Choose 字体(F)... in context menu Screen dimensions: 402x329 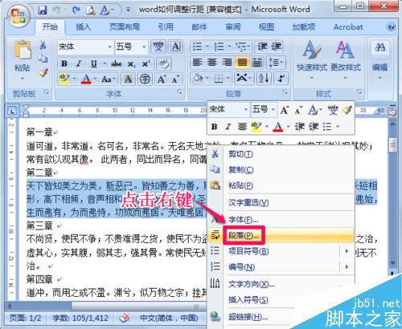coord(281,220)
